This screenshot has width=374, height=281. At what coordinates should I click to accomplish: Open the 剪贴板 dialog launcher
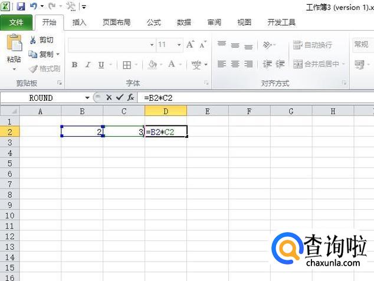coord(59,83)
